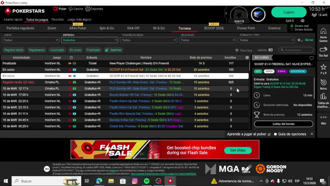Image resolution: width=330 pixels, height=186 pixels.
Task: Open Microsoft Edge from the taskbar
Action: [x=99, y=181]
